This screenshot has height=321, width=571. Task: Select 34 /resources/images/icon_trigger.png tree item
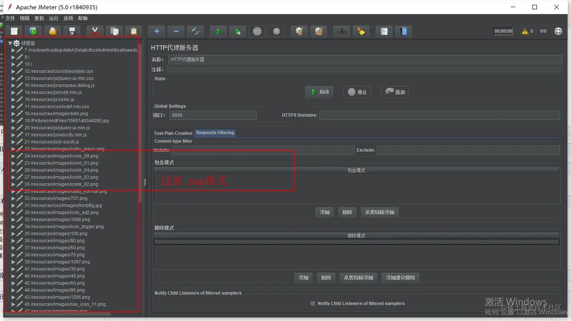click(x=64, y=227)
